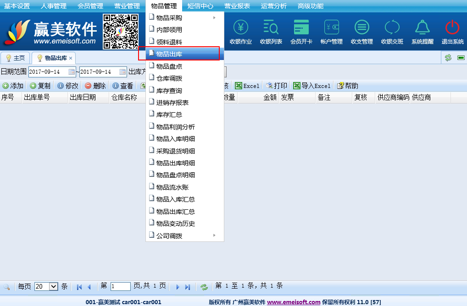Click the 系统提醒 bell icon
The width and height of the screenshot is (467, 306).
point(422,28)
